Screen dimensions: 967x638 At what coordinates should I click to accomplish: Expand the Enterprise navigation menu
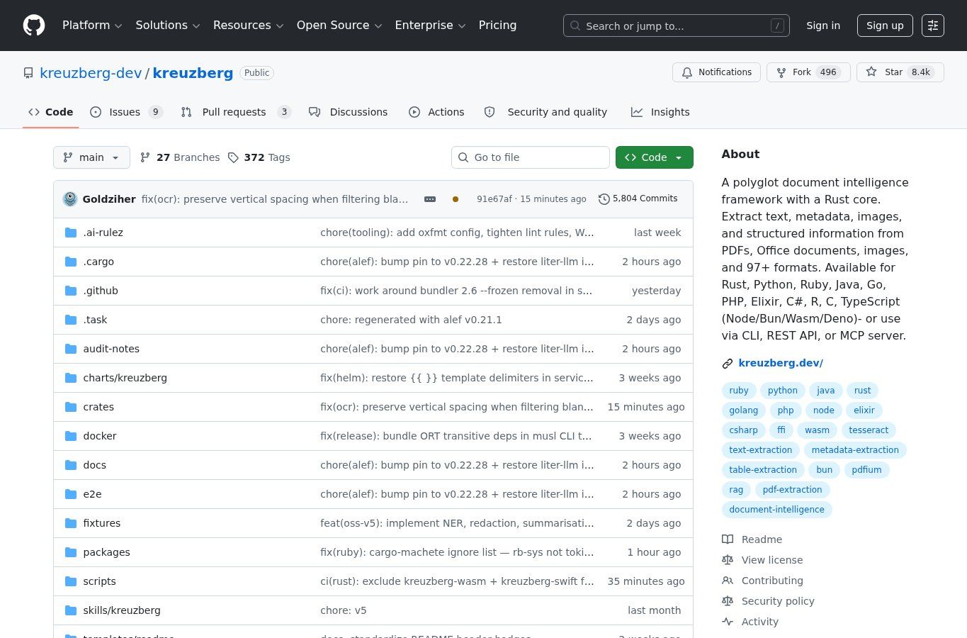(x=430, y=26)
